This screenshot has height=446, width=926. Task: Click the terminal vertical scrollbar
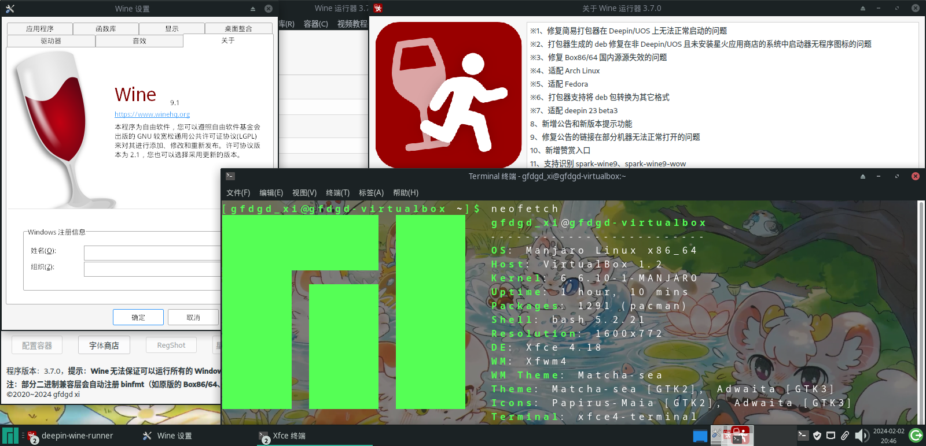(x=921, y=313)
